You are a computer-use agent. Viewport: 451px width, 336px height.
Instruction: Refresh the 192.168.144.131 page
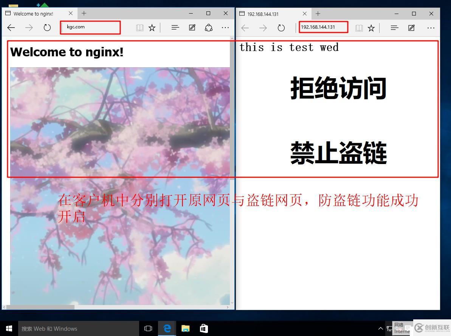pos(281,27)
